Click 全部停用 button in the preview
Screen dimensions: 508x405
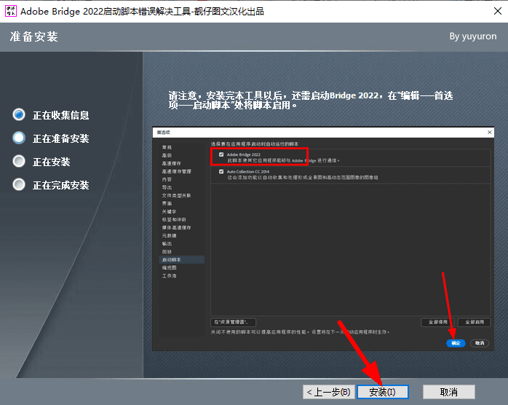click(437, 322)
